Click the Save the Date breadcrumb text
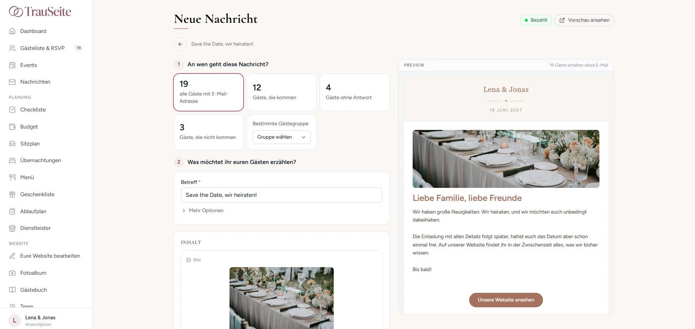The width and height of the screenshot is (695, 329). click(222, 44)
